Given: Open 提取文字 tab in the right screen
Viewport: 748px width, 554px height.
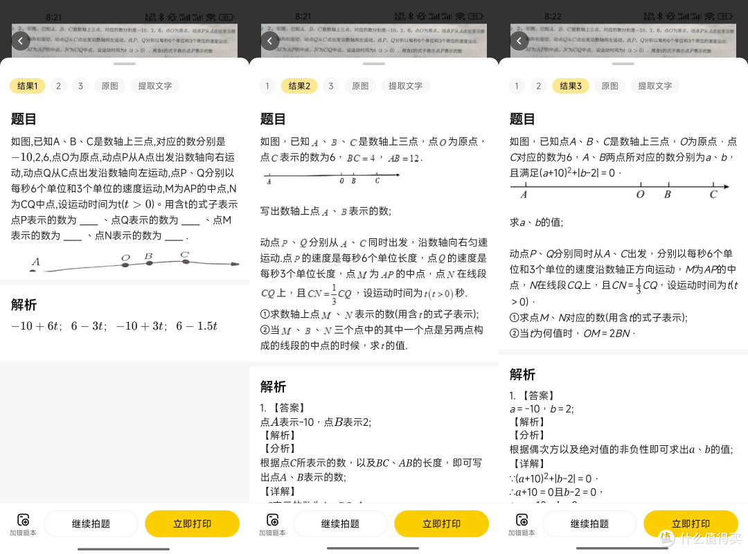Looking at the screenshot, I should pos(655,86).
